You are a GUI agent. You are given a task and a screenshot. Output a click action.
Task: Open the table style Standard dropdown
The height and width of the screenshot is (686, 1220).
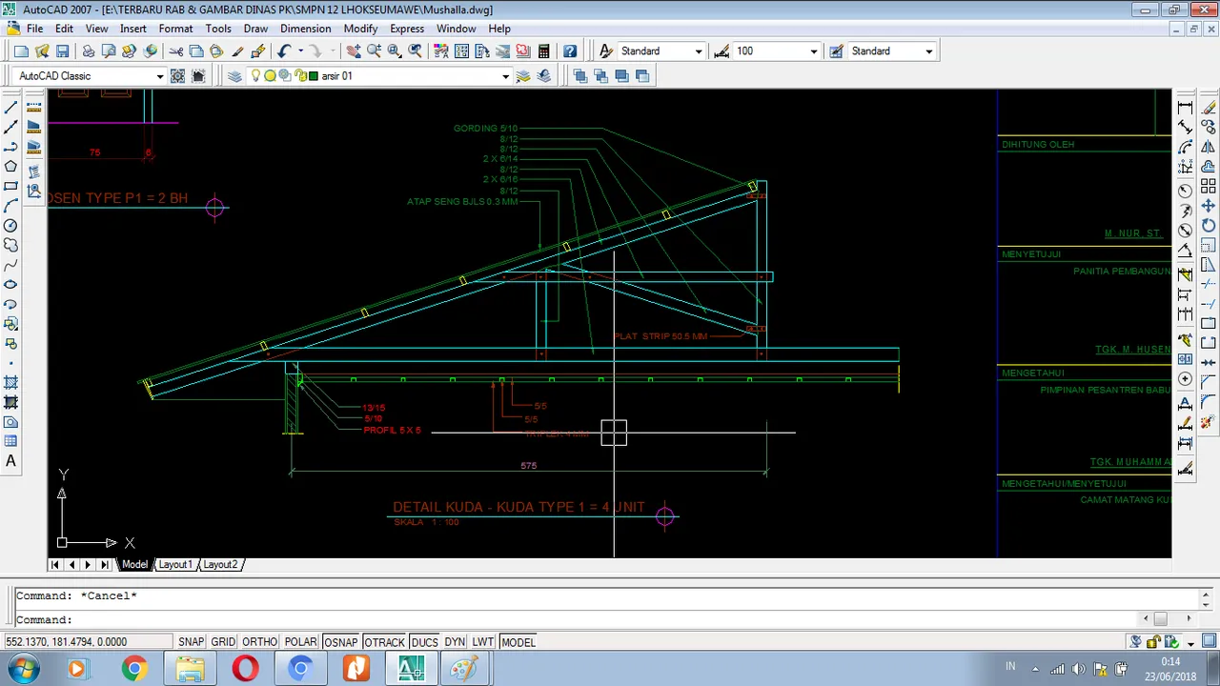928,51
